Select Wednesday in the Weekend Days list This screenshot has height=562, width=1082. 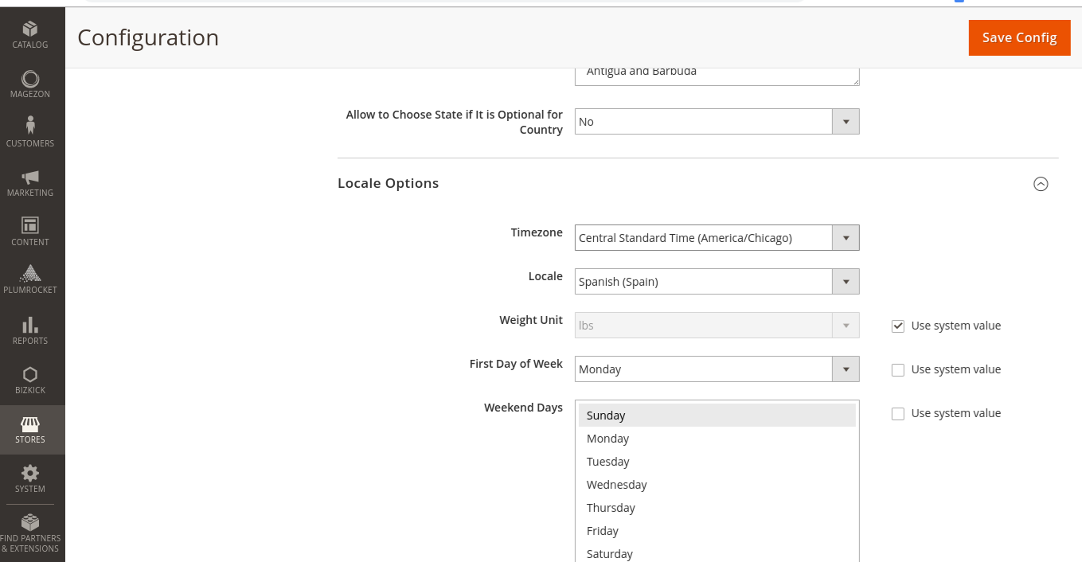coord(617,484)
